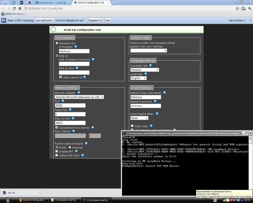This screenshot has height=203, width=253.
Task: Open the Network Adapter dropdown
Action: point(79,97)
